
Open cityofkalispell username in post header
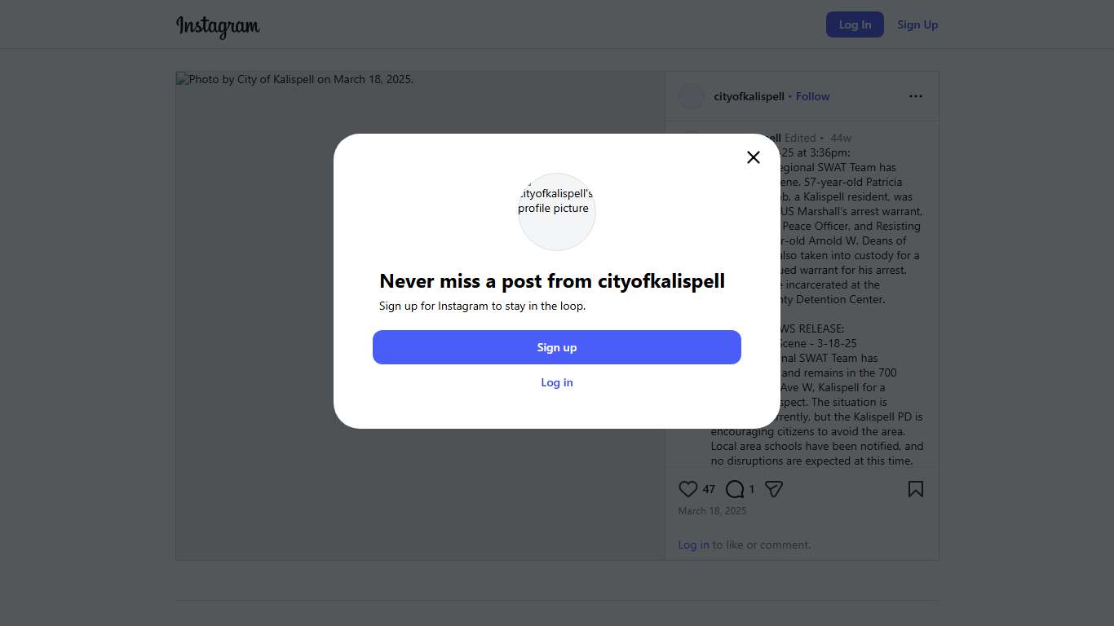click(x=749, y=96)
